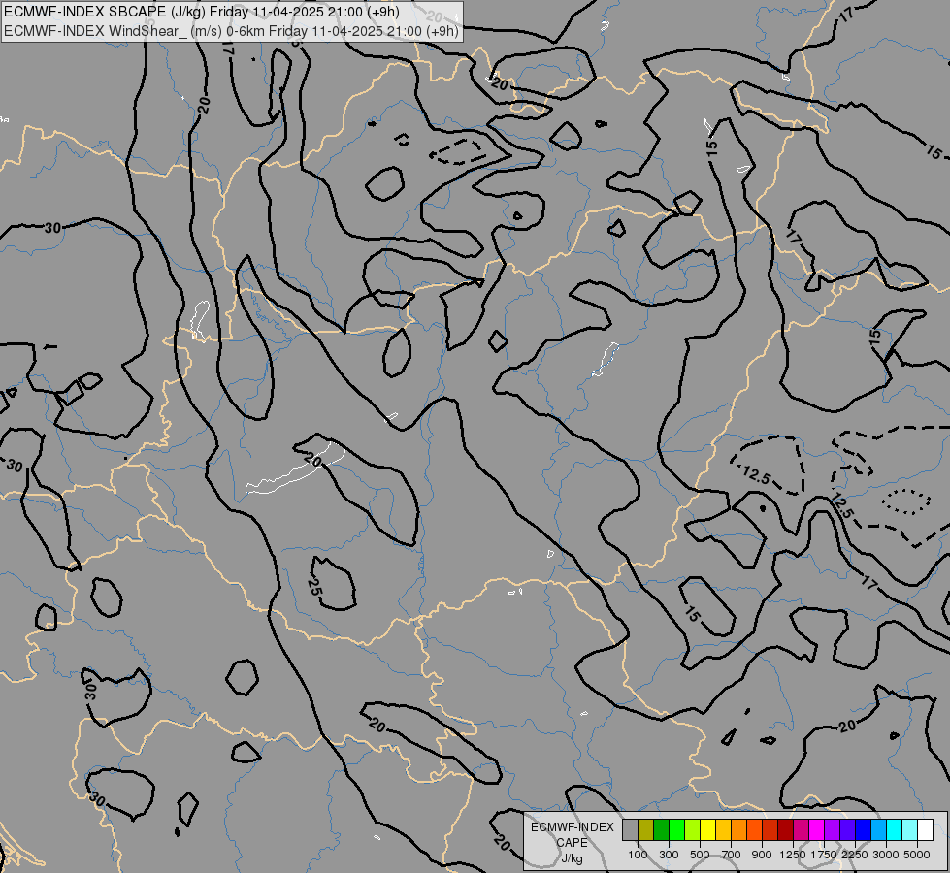Select the dark red legend swatch

(786, 830)
